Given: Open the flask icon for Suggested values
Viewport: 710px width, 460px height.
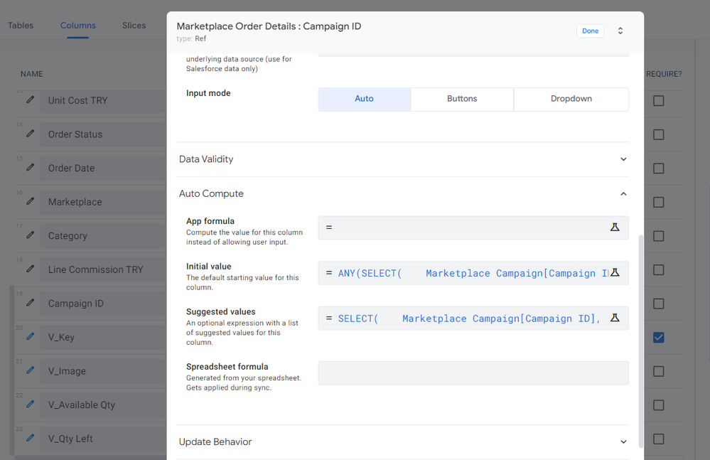Looking at the screenshot, I should [615, 318].
